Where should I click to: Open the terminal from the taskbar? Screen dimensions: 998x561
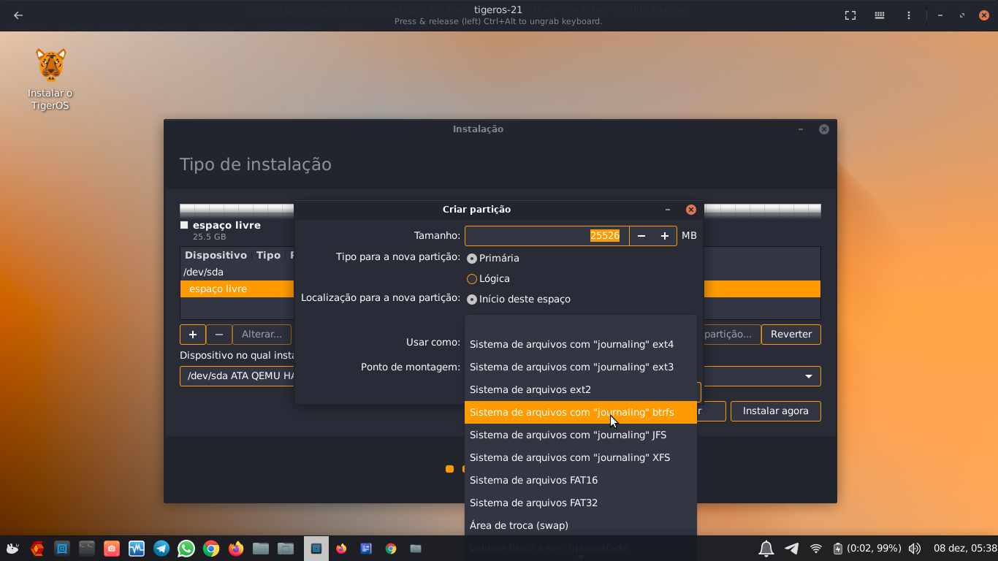87,549
